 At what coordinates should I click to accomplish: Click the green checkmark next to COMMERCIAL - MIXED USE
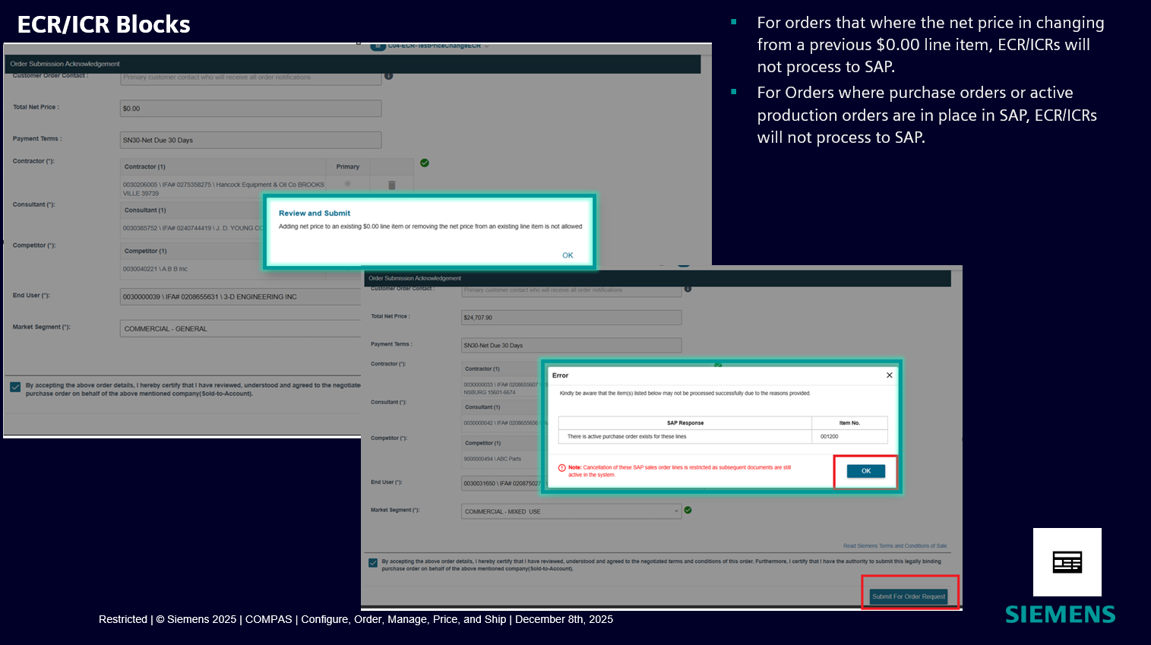(x=688, y=511)
